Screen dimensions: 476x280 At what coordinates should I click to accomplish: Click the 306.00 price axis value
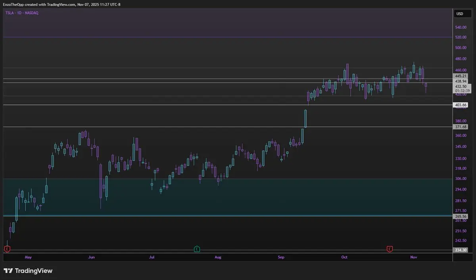(461, 179)
